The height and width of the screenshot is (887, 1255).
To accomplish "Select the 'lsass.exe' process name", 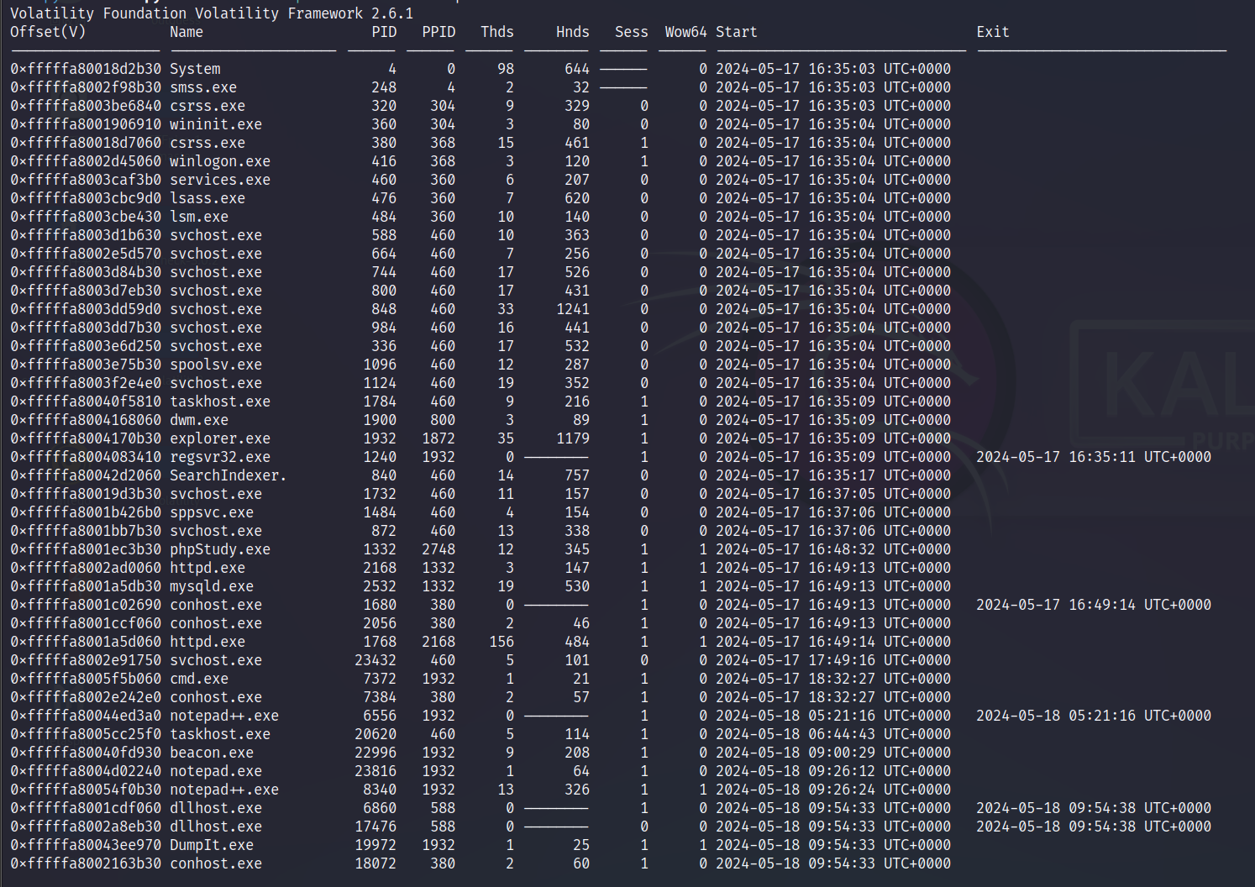I will pyautogui.click(x=207, y=198).
